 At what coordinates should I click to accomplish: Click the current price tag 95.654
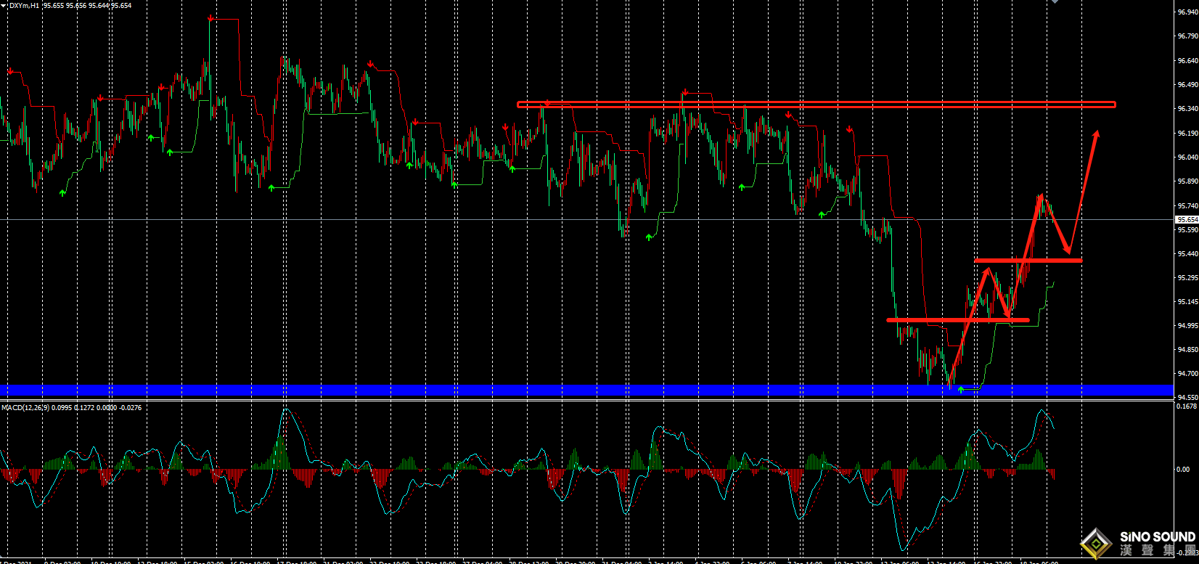click(1187, 219)
